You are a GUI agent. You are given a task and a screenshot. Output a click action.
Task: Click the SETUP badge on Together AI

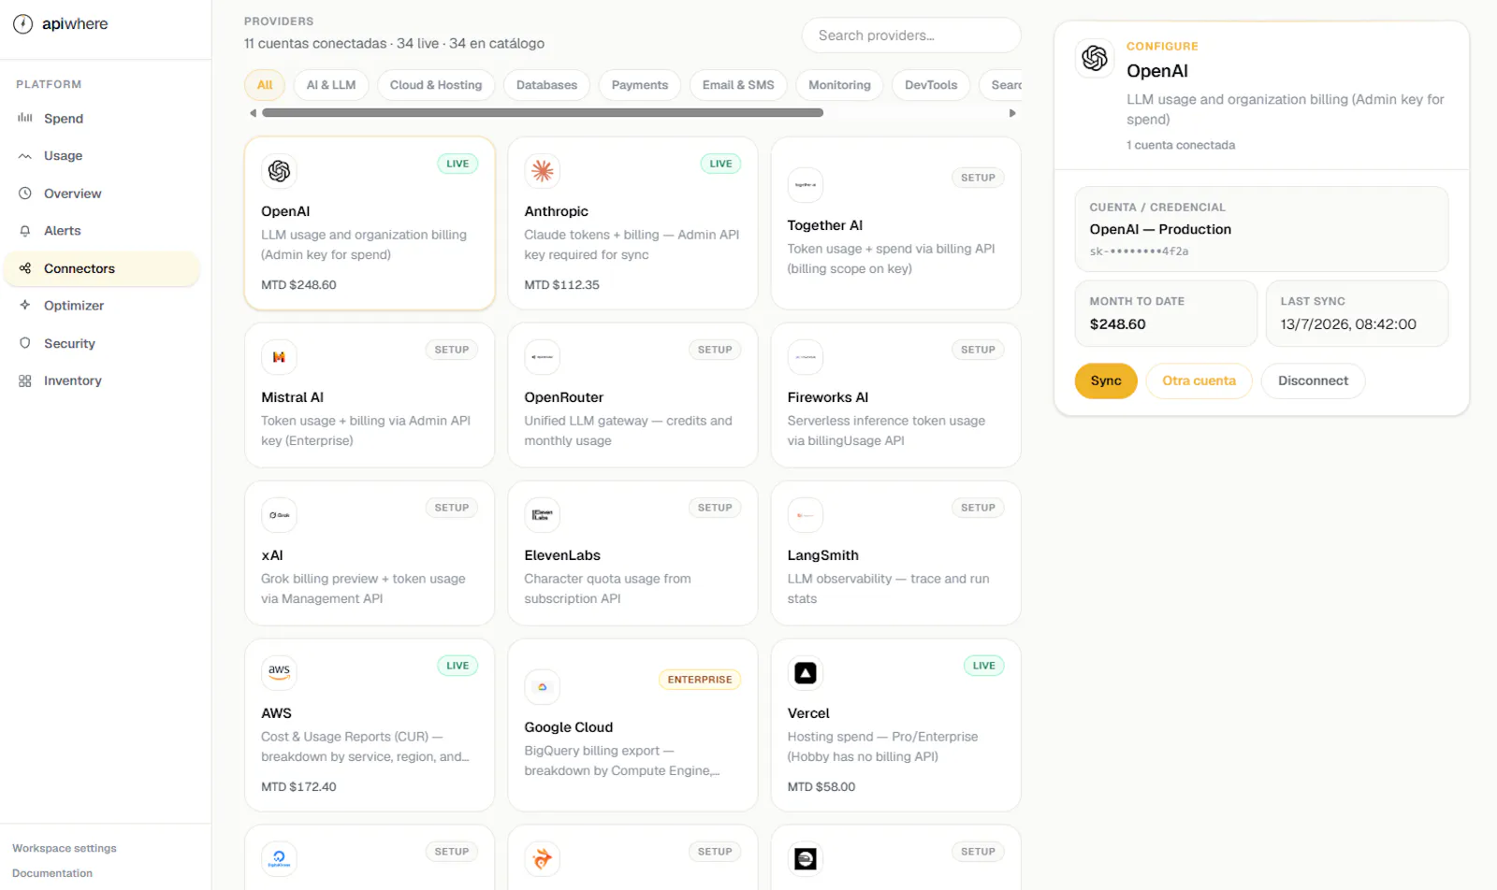(x=978, y=178)
